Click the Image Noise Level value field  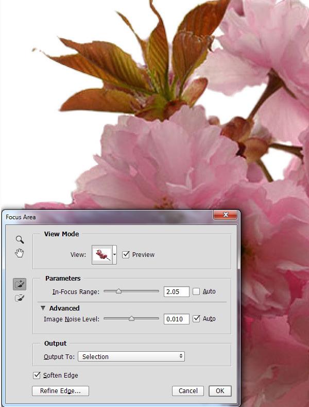[176, 319]
